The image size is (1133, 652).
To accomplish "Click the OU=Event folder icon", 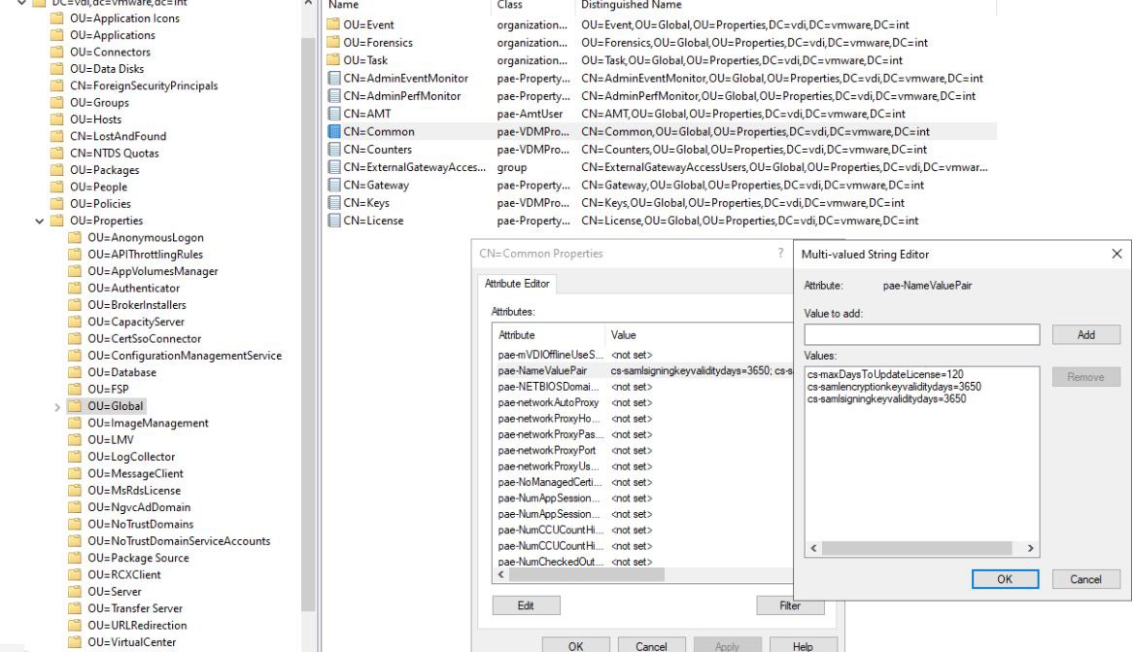I will tap(333, 24).
